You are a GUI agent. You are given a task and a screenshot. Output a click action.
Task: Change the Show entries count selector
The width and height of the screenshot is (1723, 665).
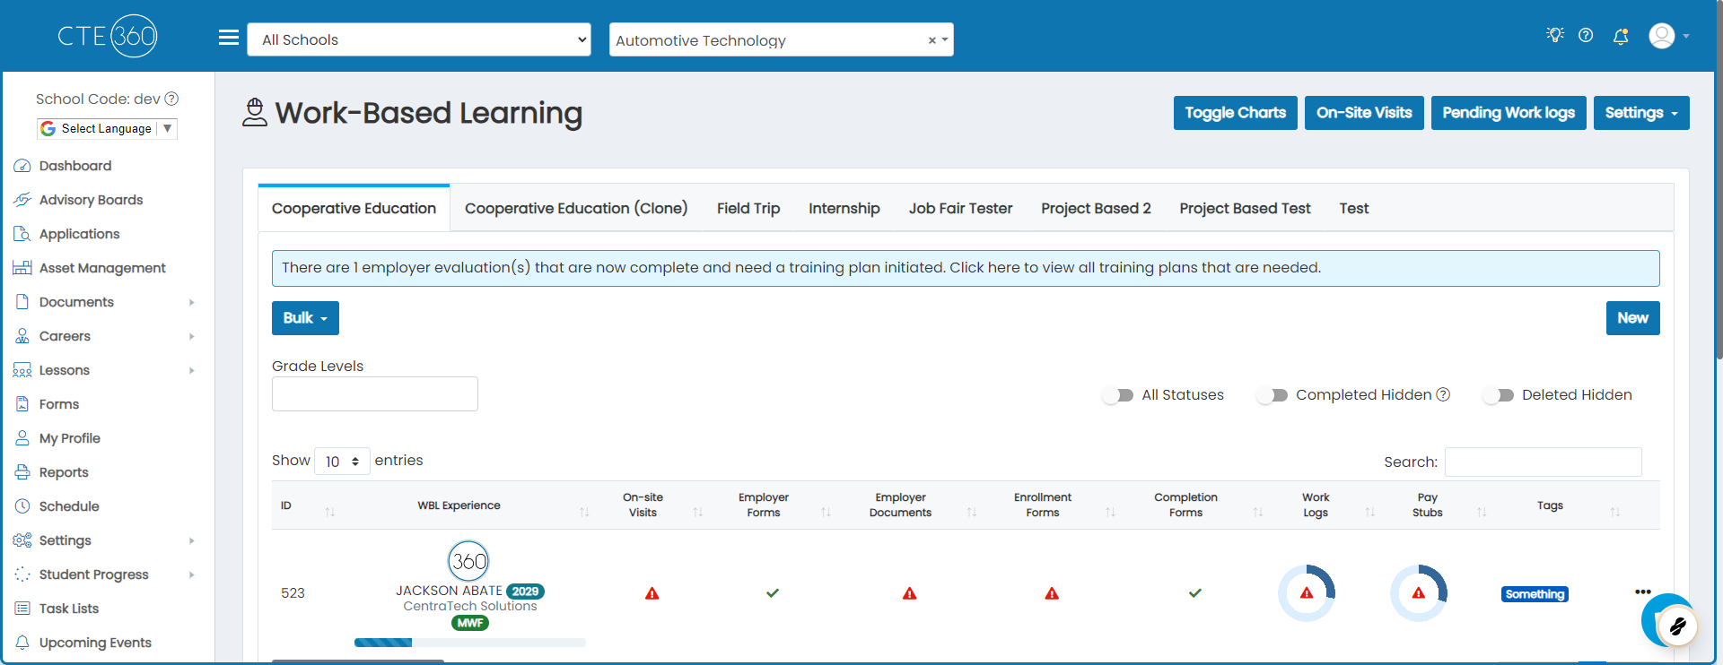point(343,461)
